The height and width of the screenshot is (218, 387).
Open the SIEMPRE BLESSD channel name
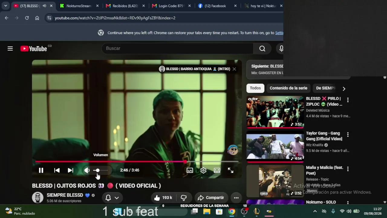(x=65, y=195)
